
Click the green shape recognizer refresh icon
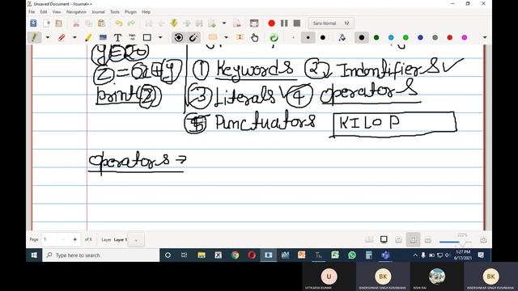(274, 38)
